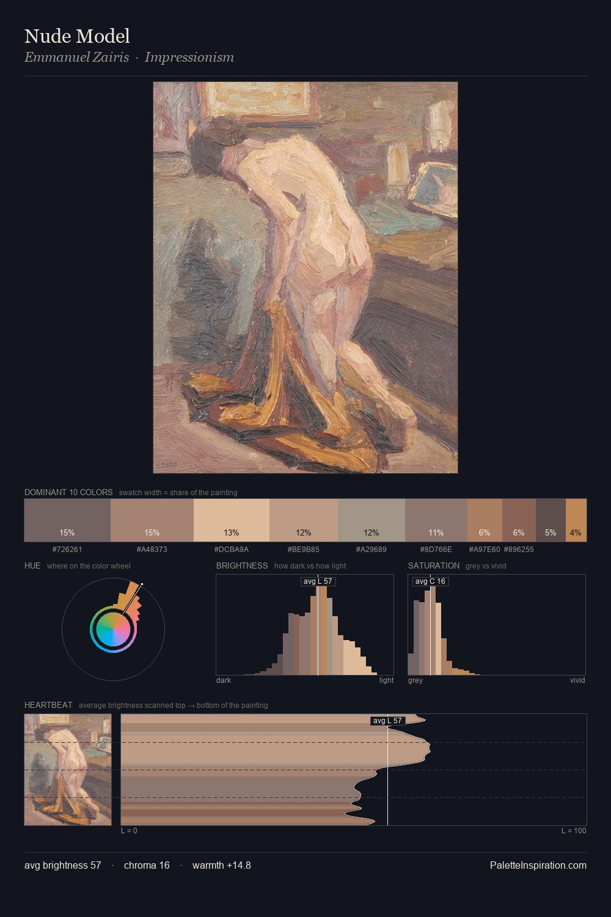Click the 'BRIGHTNESS' section heading
This screenshot has height=917, width=611.
point(242,565)
